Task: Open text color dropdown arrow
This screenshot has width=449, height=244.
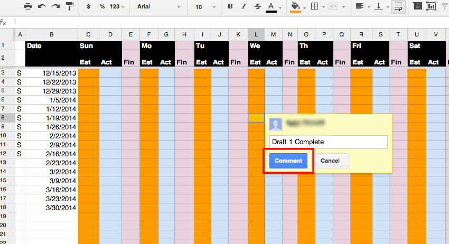Action: tap(280, 8)
